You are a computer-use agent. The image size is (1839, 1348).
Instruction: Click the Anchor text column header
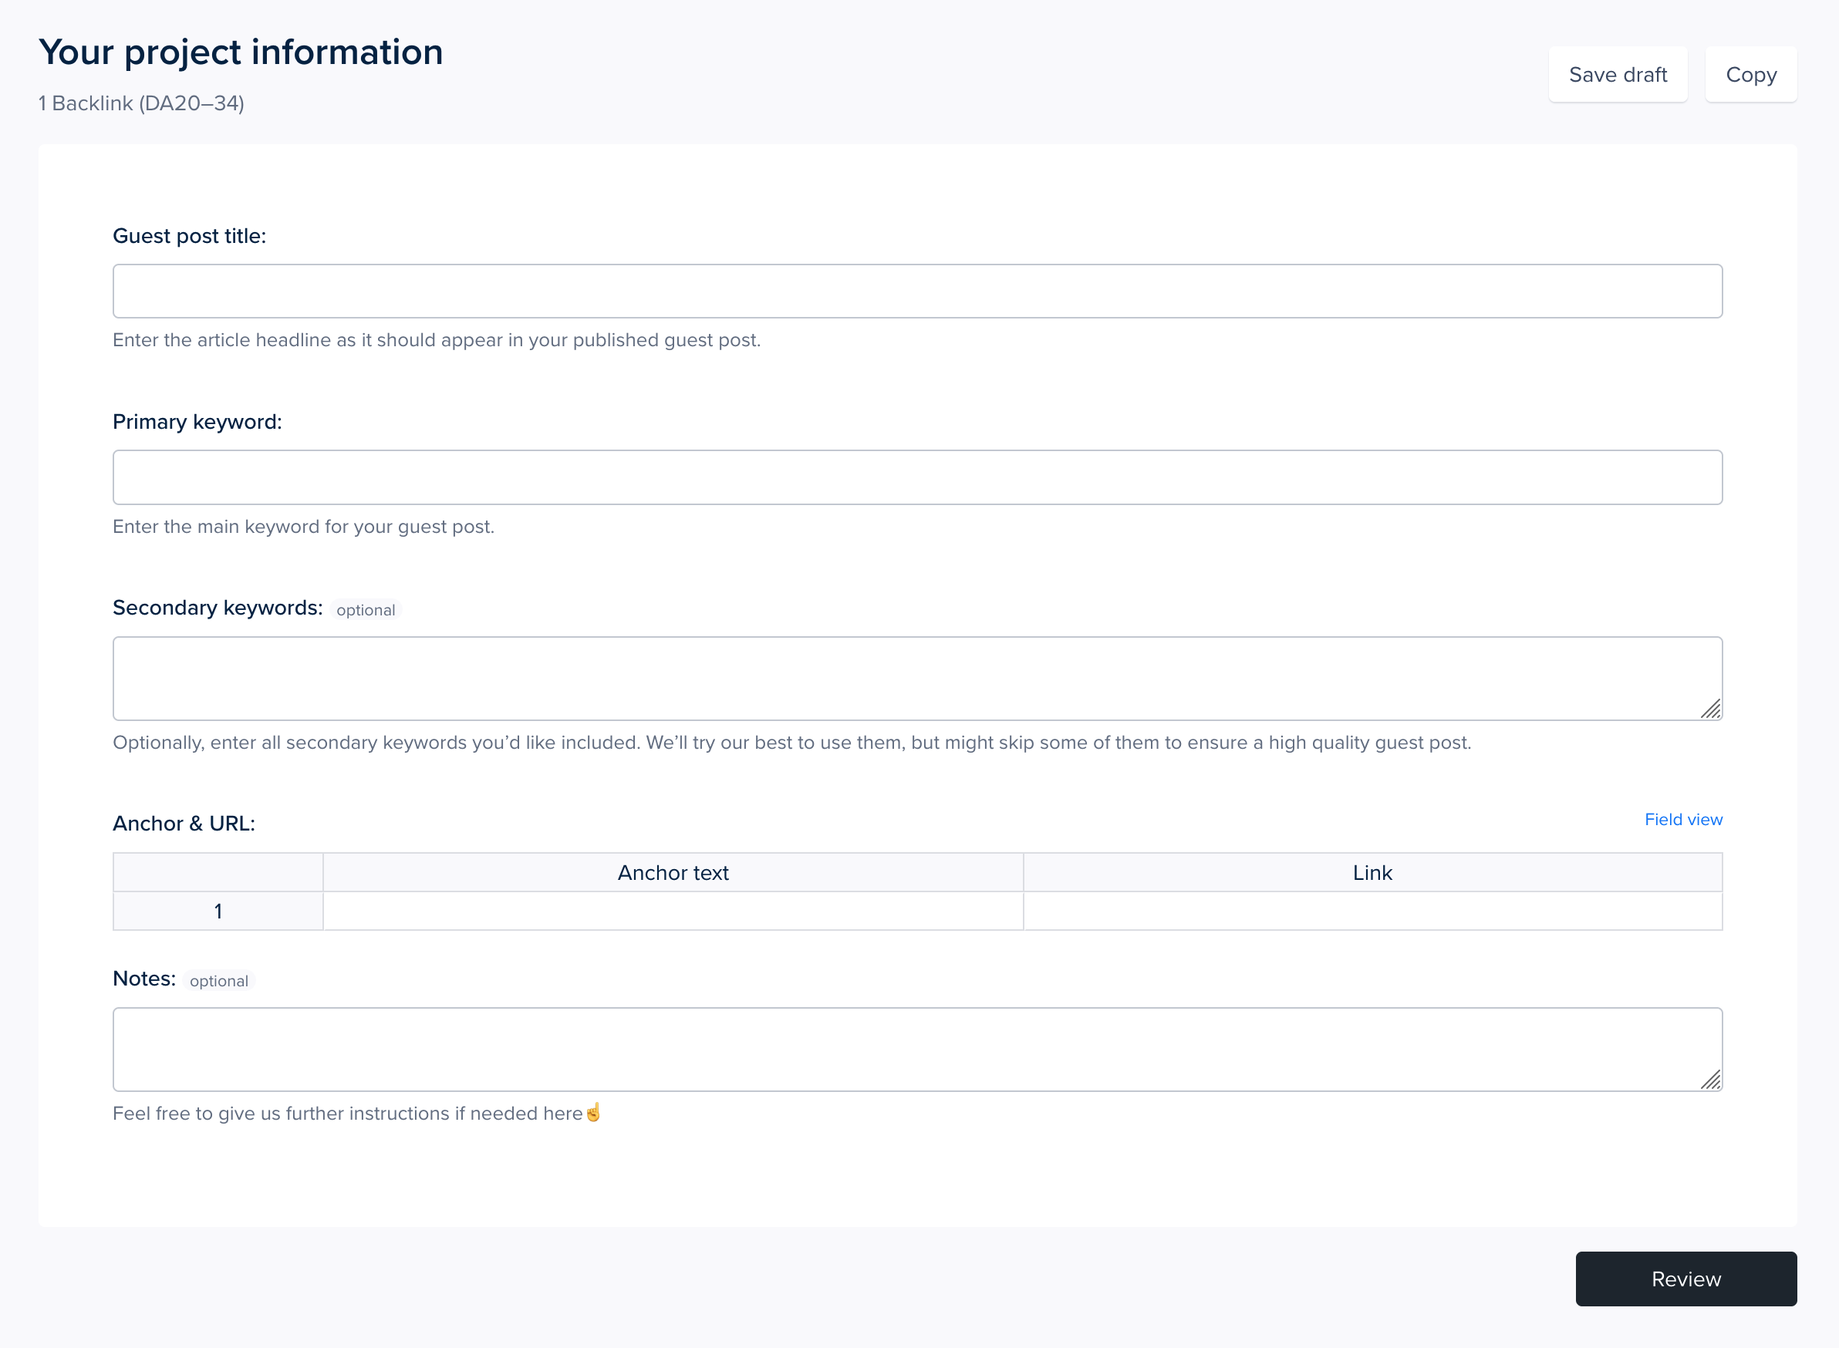pos(673,872)
